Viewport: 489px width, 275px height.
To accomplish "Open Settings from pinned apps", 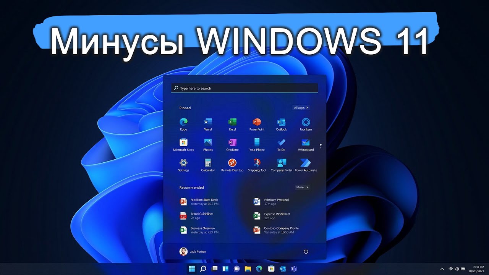I will 183,165.
